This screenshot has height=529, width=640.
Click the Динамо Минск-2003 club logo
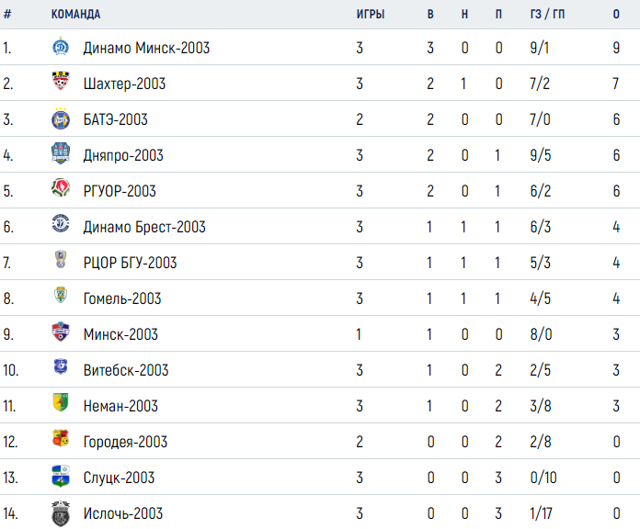pos(61,47)
